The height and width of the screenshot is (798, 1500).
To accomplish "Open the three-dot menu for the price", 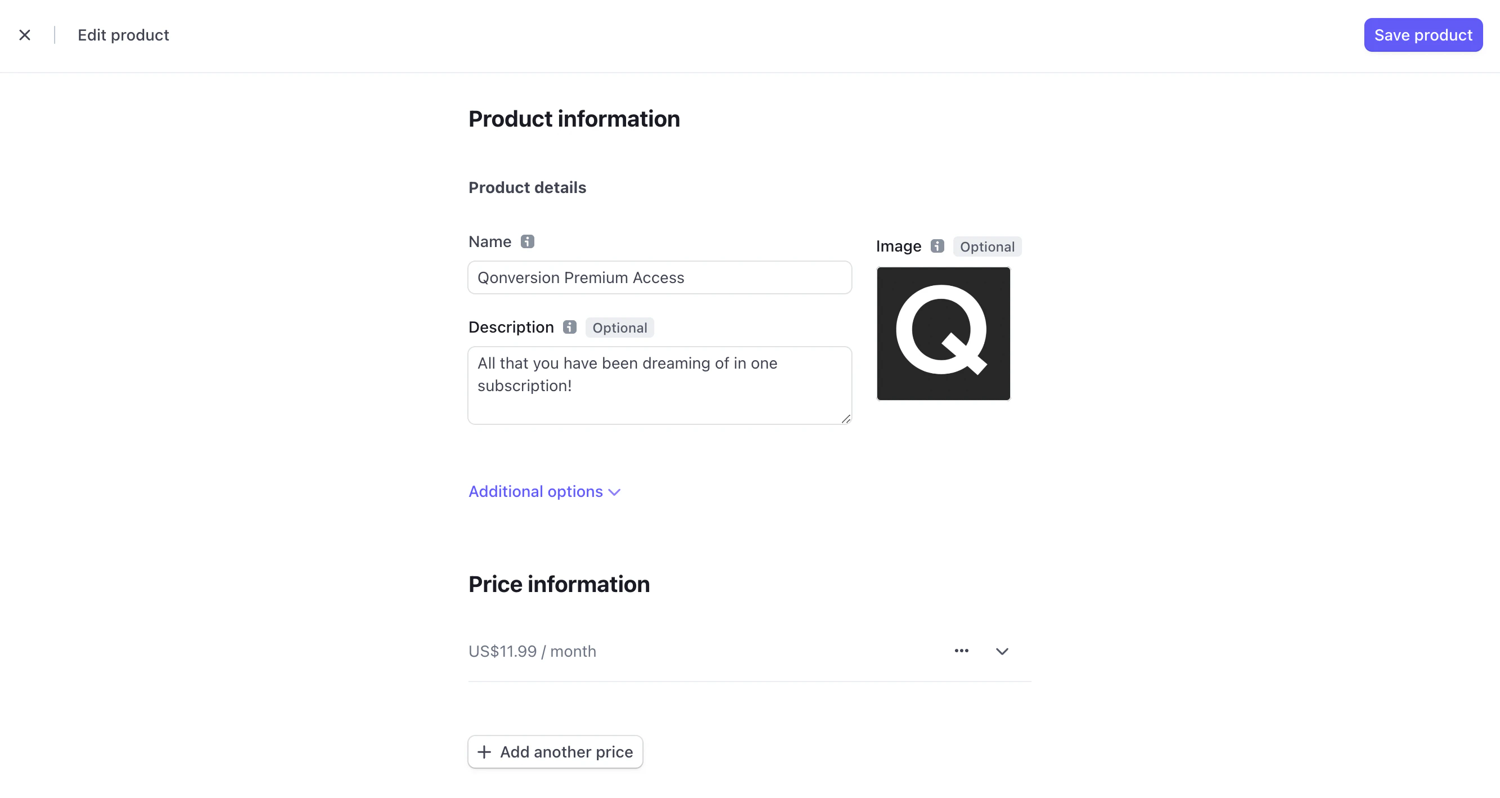I will pyautogui.click(x=961, y=651).
